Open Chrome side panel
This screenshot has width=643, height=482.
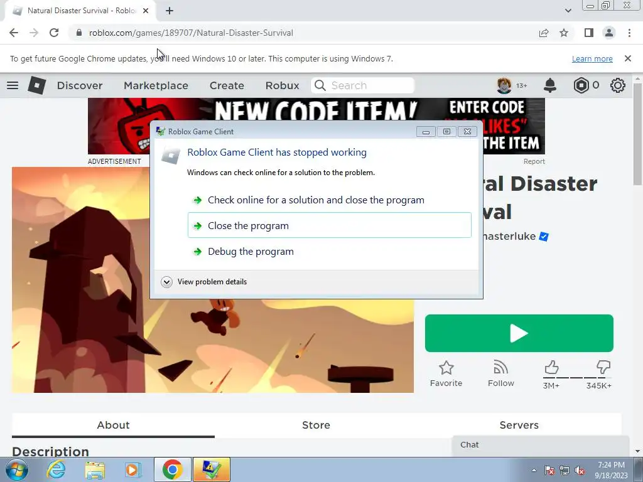tap(589, 33)
